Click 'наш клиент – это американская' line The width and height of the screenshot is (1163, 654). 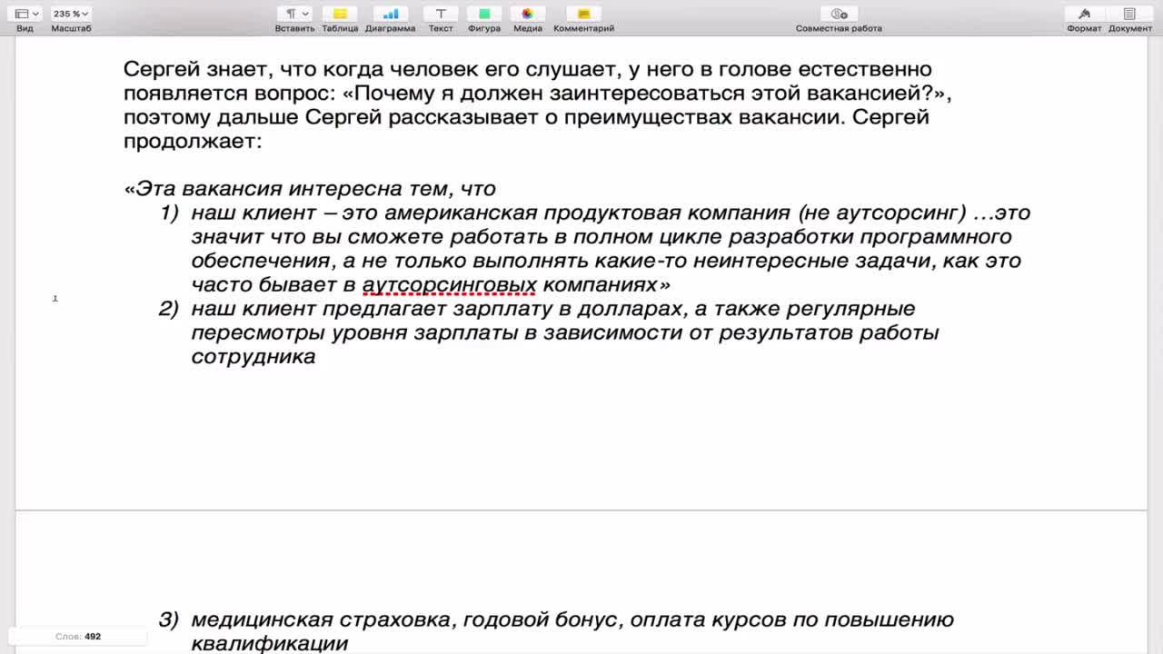click(x=611, y=213)
